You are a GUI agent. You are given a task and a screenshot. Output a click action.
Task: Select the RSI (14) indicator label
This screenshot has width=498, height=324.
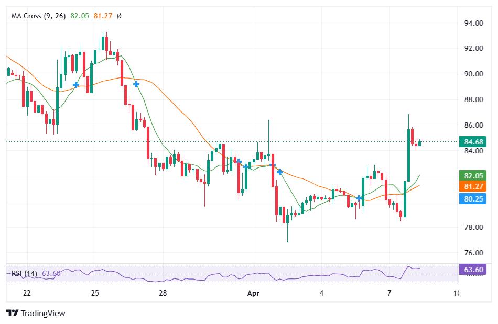pos(25,273)
